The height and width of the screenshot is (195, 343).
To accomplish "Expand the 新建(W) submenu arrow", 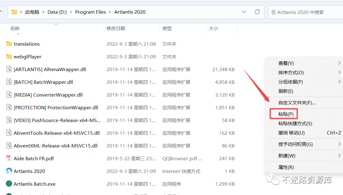I will pos(339,155).
